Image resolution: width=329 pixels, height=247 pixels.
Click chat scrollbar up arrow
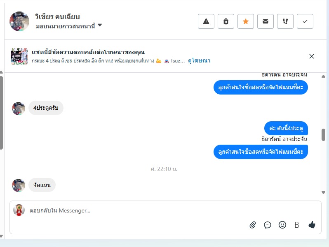click(x=323, y=76)
